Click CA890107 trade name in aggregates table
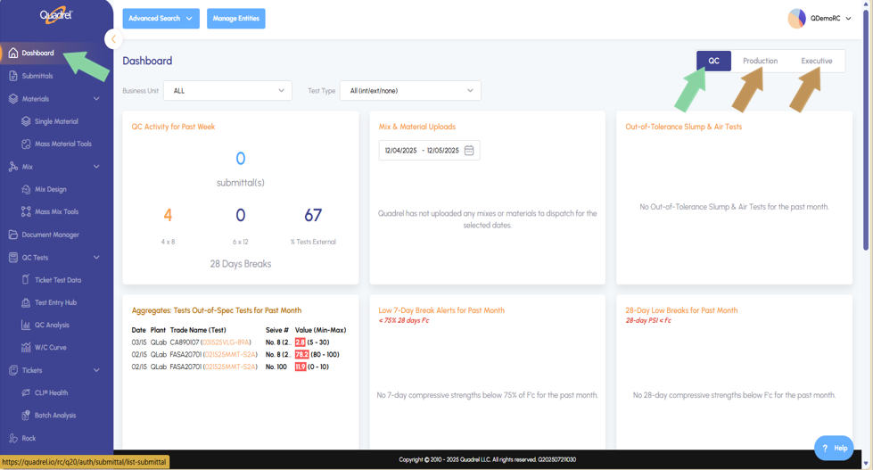Screen dimensions: 873x470 [185, 342]
